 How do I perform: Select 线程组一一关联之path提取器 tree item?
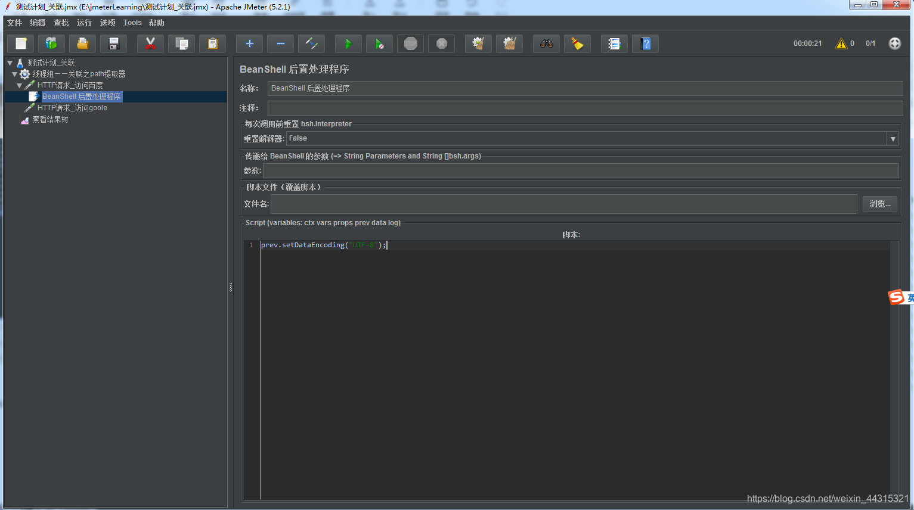tap(79, 74)
